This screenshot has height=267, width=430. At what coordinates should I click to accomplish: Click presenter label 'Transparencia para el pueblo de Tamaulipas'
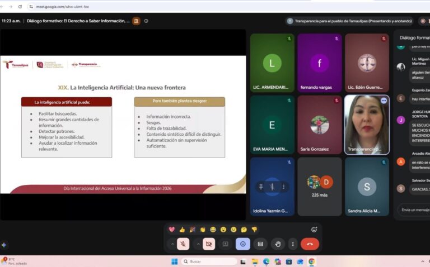[x=350, y=21]
